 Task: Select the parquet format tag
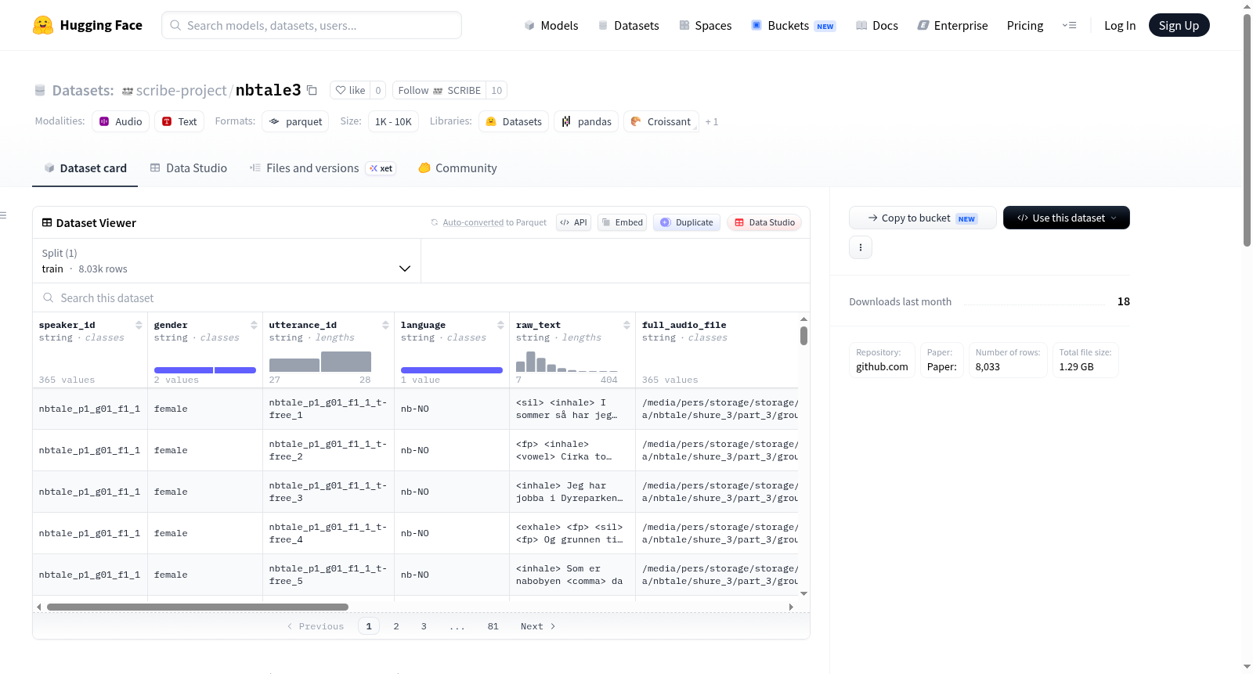click(x=295, y=121)
